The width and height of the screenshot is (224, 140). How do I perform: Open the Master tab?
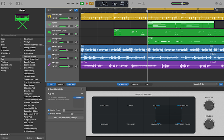coord(61,84)
